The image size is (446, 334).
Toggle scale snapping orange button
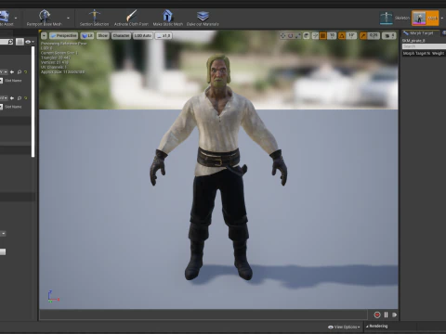pyautogui.click(x=363, y=36)
